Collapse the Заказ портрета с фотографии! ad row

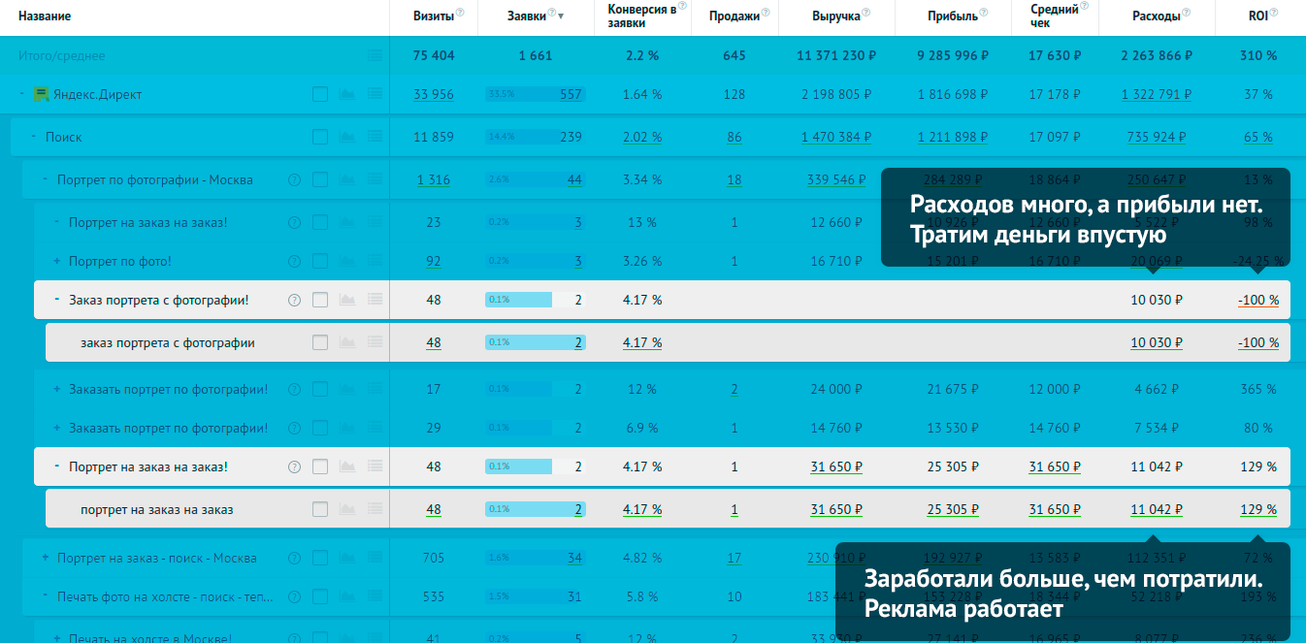point(56,300)
